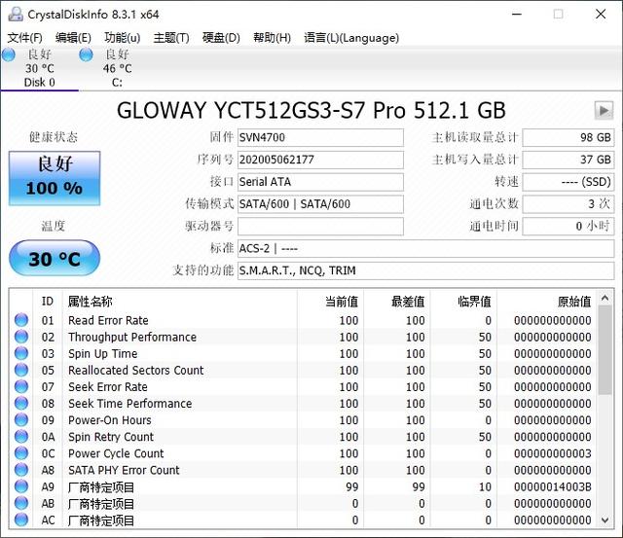623x538 pixels.
Task: Click the power-on count field 3 次
Action: pos(568,204)
